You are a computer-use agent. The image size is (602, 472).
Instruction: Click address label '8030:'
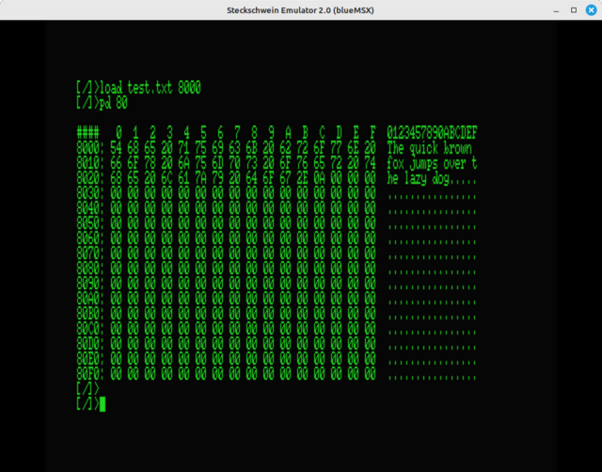tap(90, 193)
